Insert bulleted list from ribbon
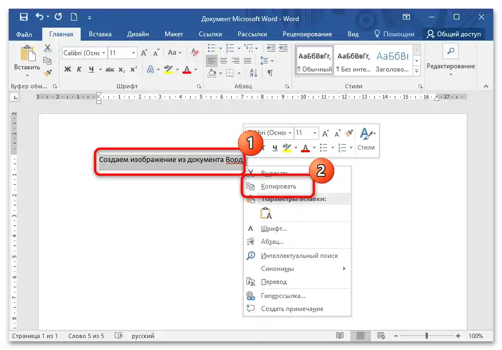The image size is (502, 350). tap(212, 48)
